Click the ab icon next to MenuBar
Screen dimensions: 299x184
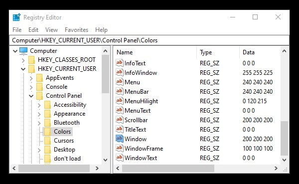[120, 91]
